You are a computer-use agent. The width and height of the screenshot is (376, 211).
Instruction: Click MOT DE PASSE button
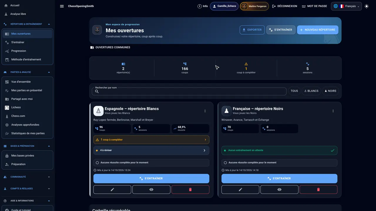tap(314, 6)
